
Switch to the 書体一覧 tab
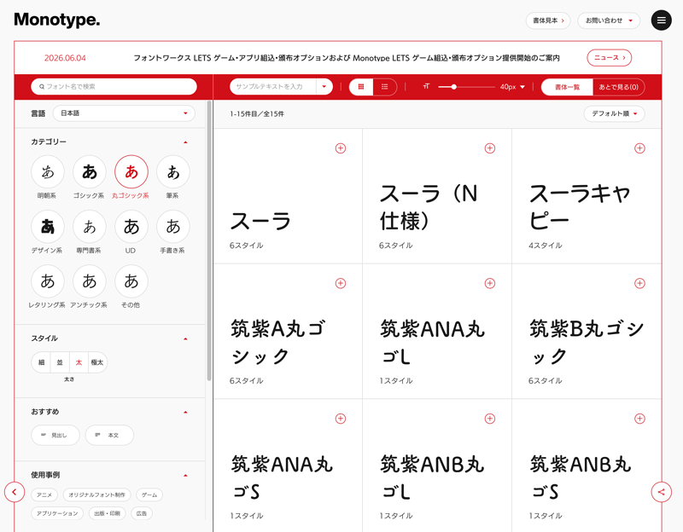[x=567, y=87]
